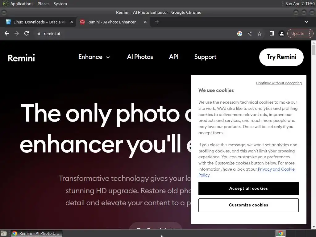Click the page vertical scrollbar thumb
This screenshot has width=316, height=237.
point(314,50)
